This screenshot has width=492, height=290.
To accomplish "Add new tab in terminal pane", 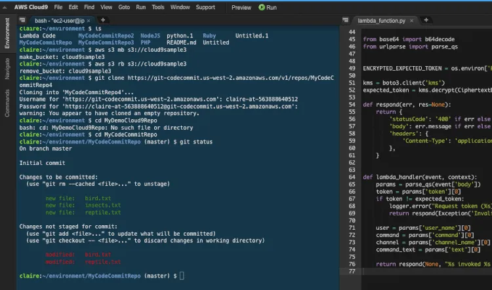I will pyautogui.click(x=102, y=20).
